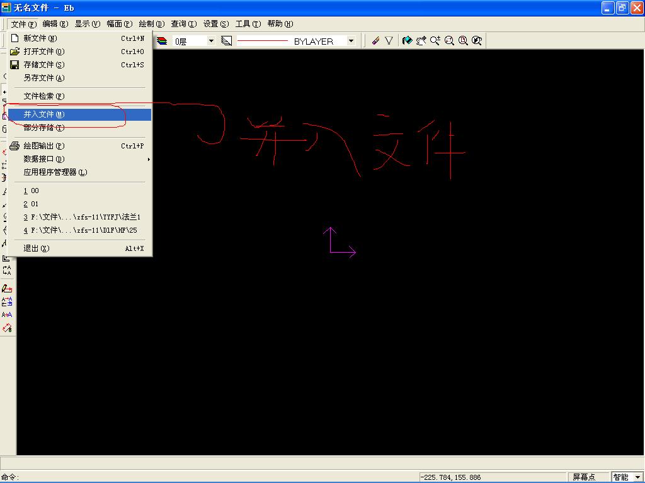Viewport: 645px width, 483px height.
Task: Open the 查询 menu
Action: pyautogui.click(x=183, y=24)
